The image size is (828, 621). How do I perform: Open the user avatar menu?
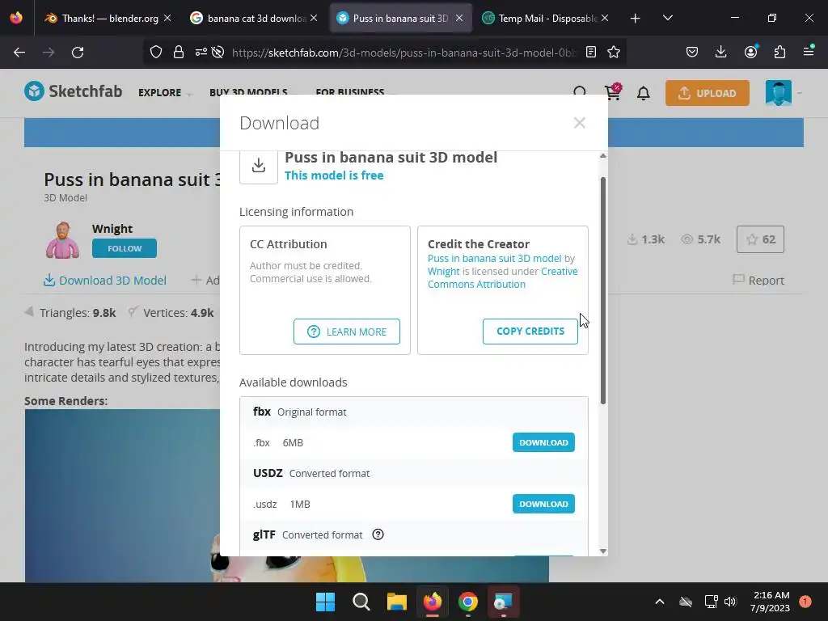[779, 93]
